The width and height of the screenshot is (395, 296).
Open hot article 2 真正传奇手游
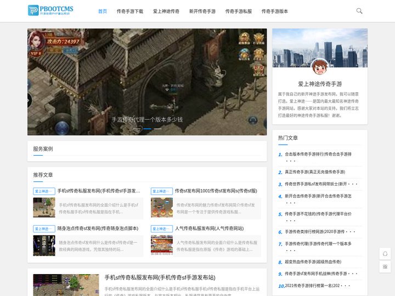point(315,172)
